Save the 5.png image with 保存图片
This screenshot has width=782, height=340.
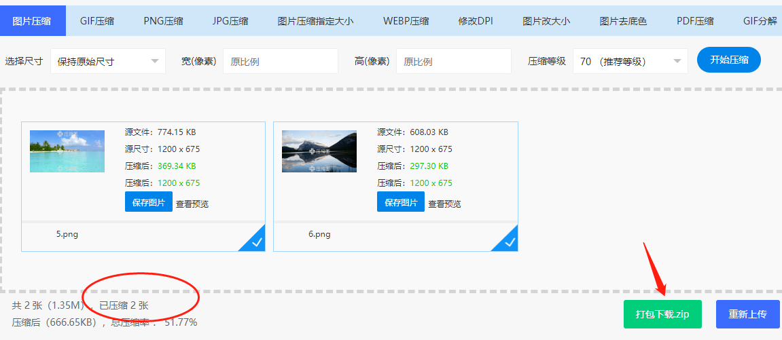(x=148, y=202)
